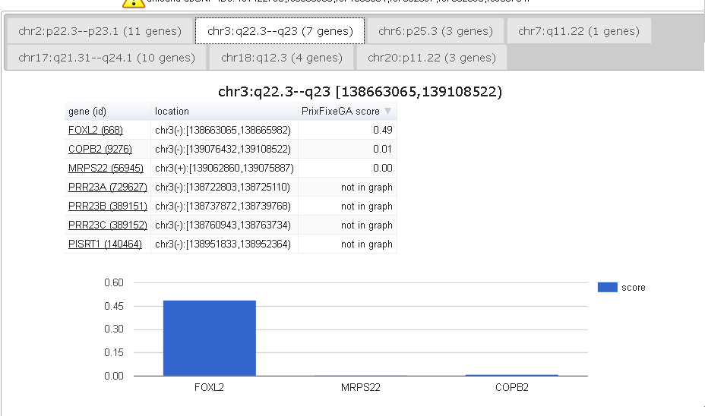Click the MRPS22 (56945) gene link
This screenshot has width=705, height=416.
[x=106, y=169]
